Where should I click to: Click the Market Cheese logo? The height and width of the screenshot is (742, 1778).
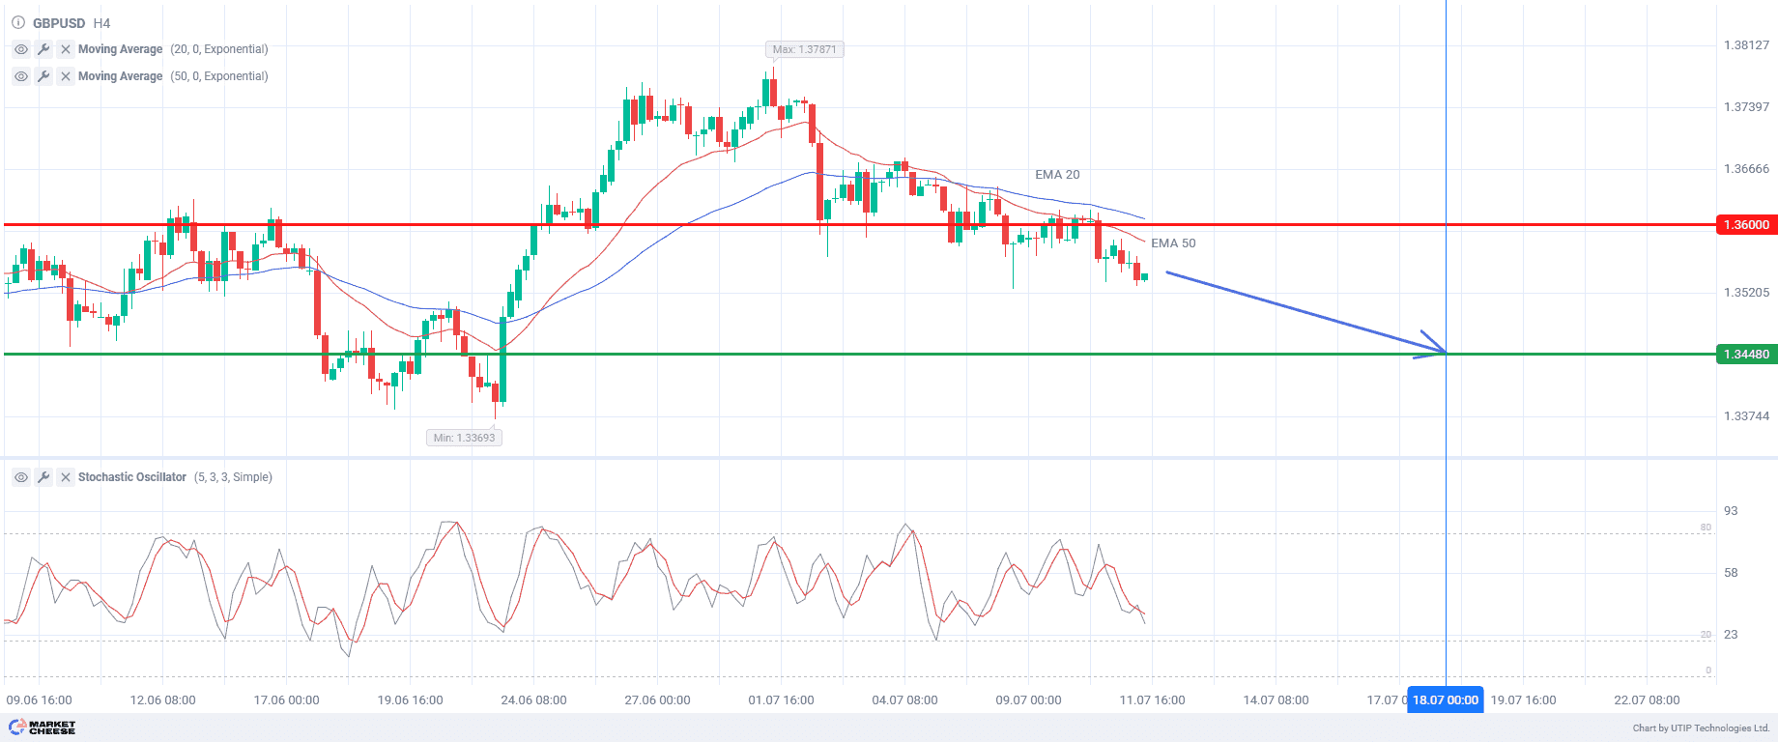(43, 728)
